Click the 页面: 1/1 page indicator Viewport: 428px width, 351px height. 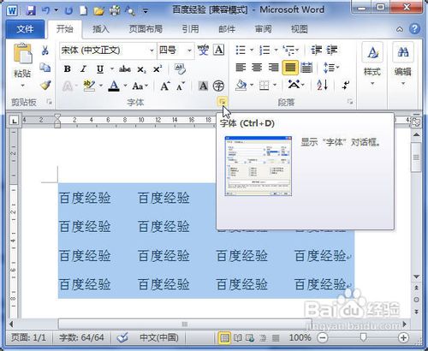coord(28,338)
